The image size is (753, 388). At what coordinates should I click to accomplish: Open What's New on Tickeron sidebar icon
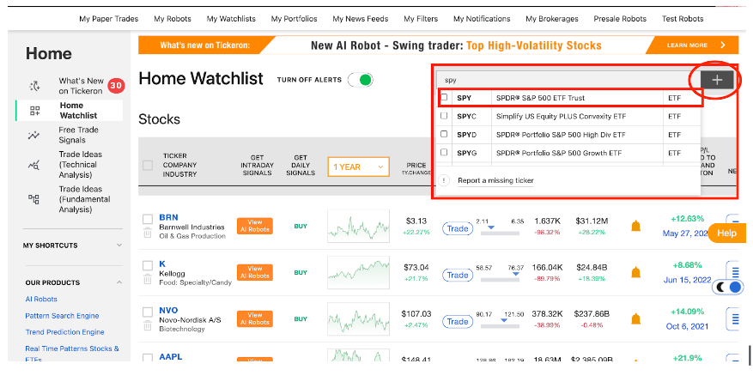pos(34,87)
